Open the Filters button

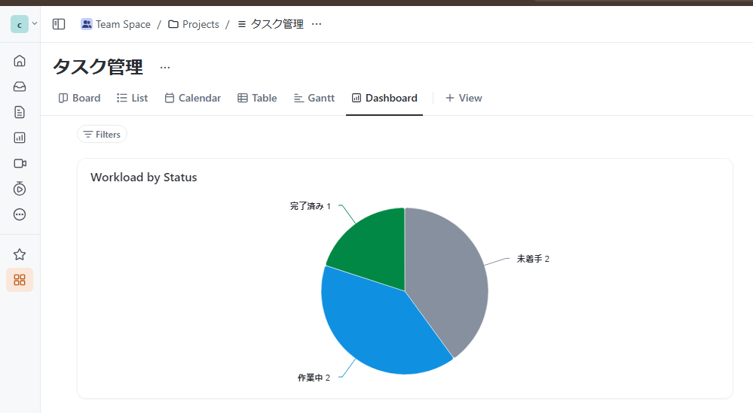(102, 134)
